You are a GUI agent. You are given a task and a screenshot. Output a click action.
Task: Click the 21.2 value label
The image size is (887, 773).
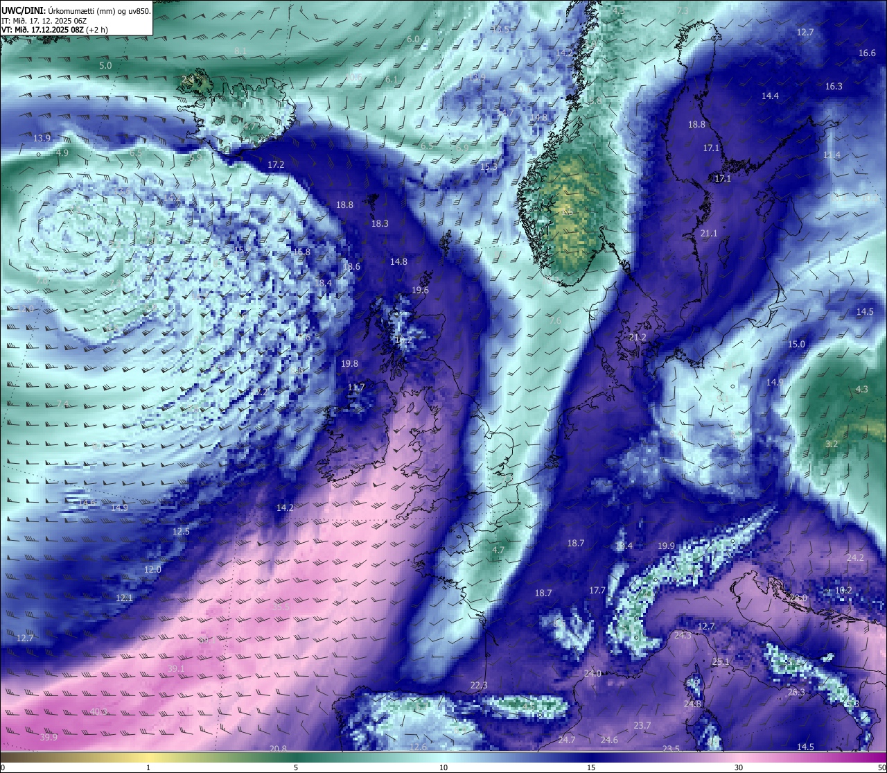(638, 338)
